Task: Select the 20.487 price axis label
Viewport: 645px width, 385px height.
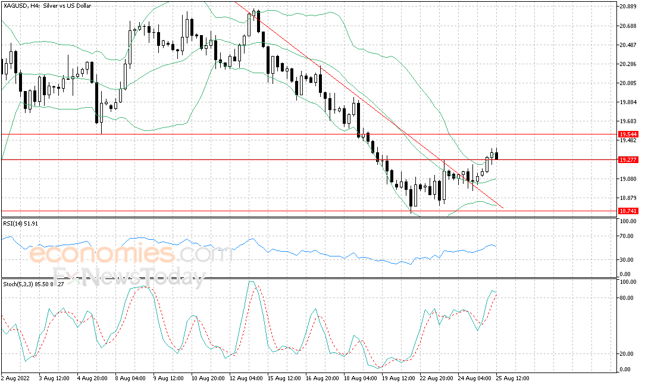Action: click(628, 45)
